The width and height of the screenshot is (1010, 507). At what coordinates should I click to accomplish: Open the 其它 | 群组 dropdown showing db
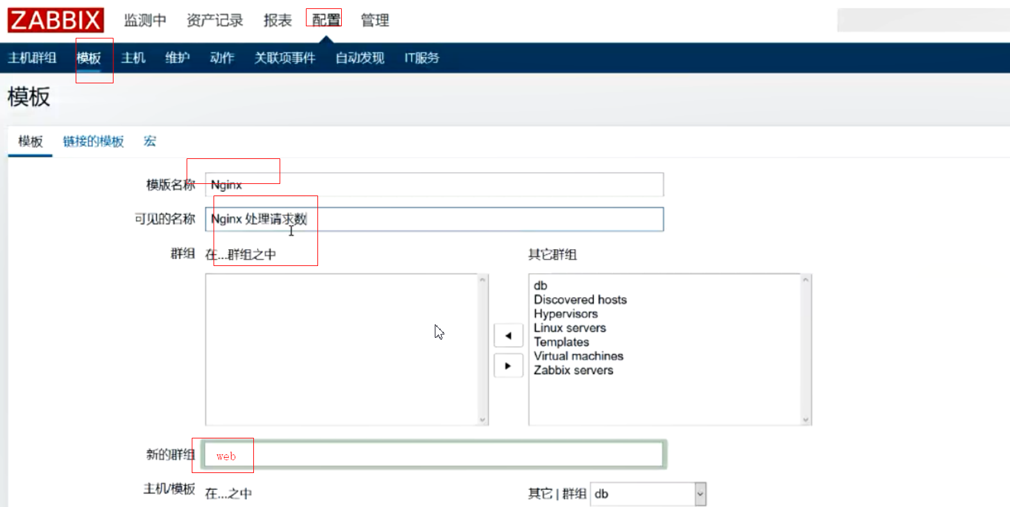click(648, 494)
